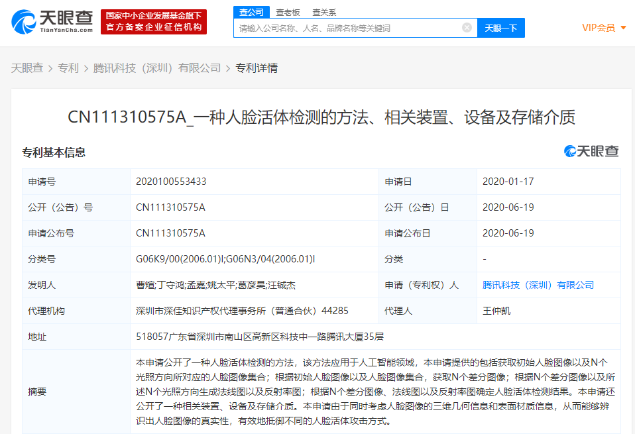
Task: Open the 专利 breadcrumb link
Action: (68, 68)
